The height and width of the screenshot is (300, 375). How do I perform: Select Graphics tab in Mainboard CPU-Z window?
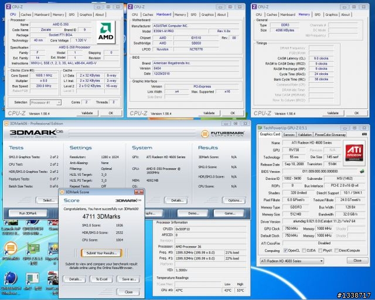coord(207,15)
